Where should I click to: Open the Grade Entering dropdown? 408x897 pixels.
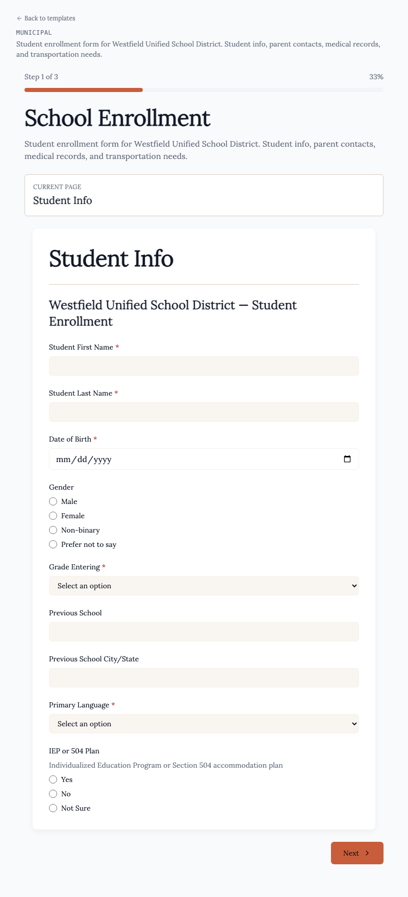point(204,586)
